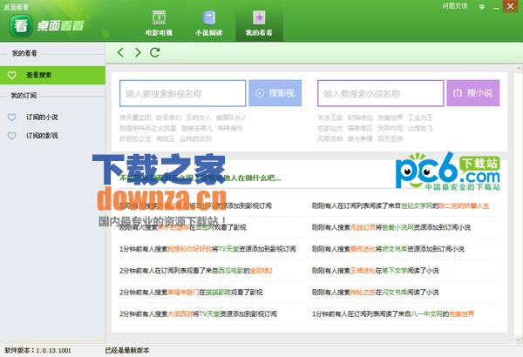Open the 西瓜电影 source link

click(x=231, y=271)
